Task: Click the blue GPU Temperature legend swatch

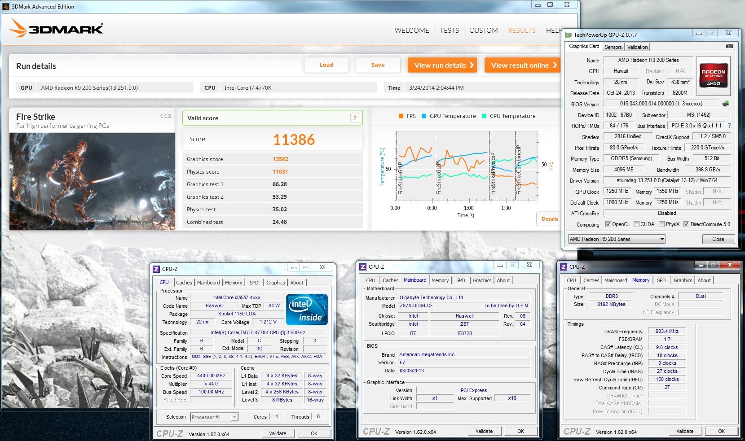Action: pos(424,116)
